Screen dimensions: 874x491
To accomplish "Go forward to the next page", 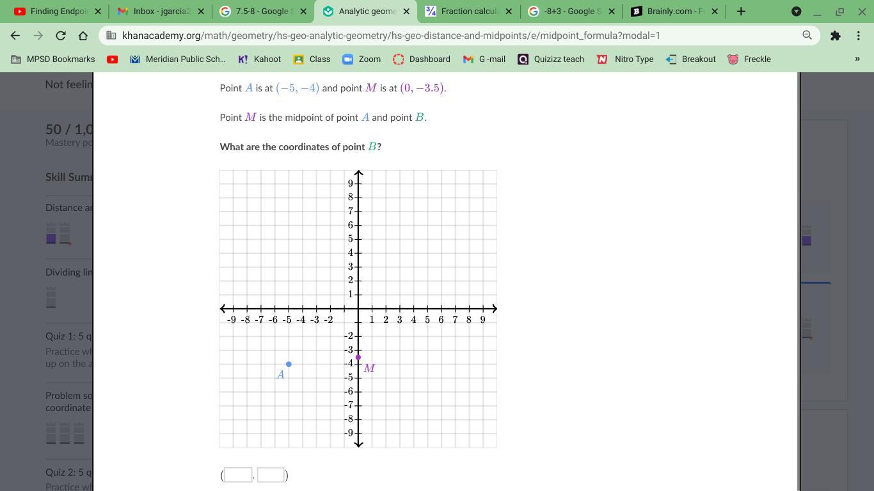I will point(38,36).
